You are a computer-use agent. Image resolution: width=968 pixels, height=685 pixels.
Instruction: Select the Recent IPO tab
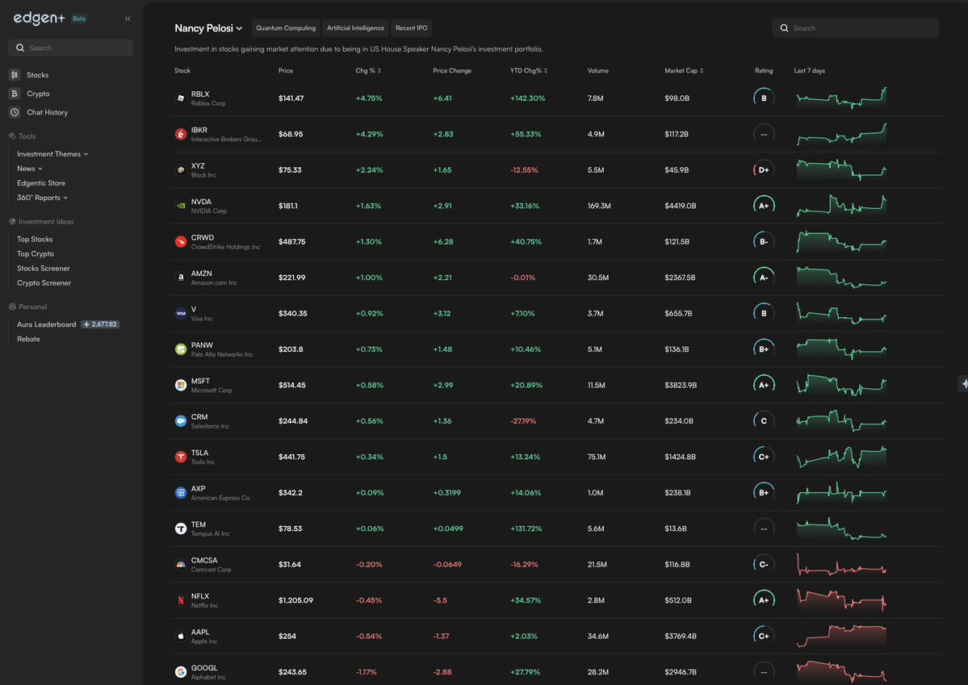click(x=411, y=27)
